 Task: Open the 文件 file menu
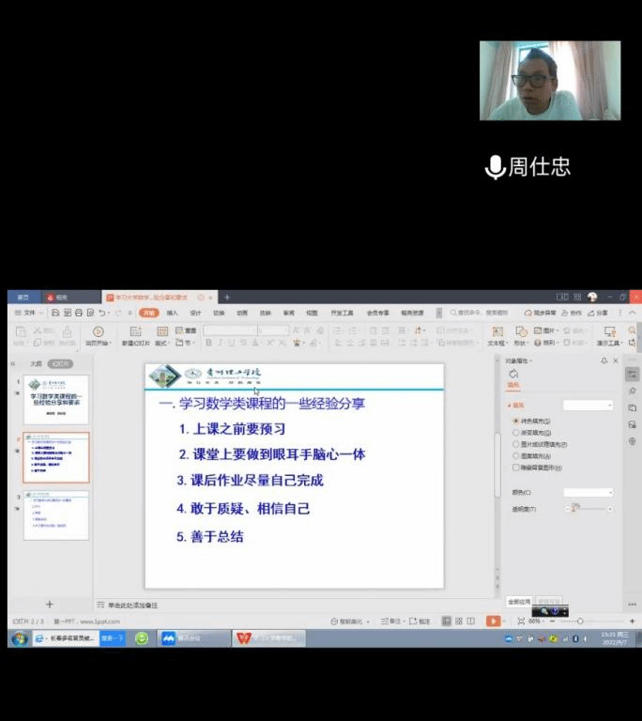pyautogui.click(x=27, y=313)
